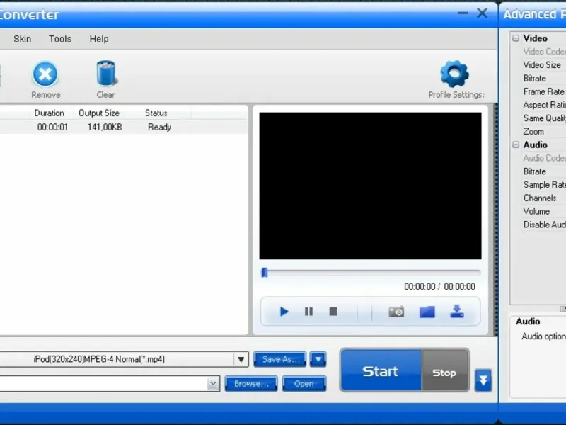Take a snapshot with camera icon
Screen dimensions: 566x425
(396, 312)
